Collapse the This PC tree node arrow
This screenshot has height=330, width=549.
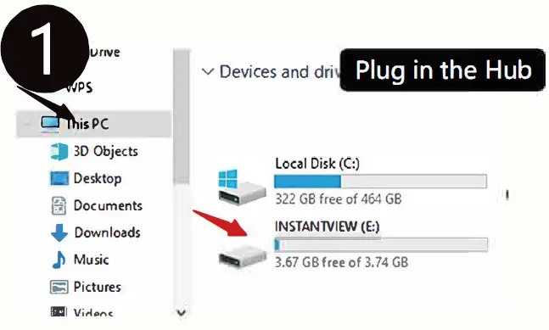pos(26,124)
